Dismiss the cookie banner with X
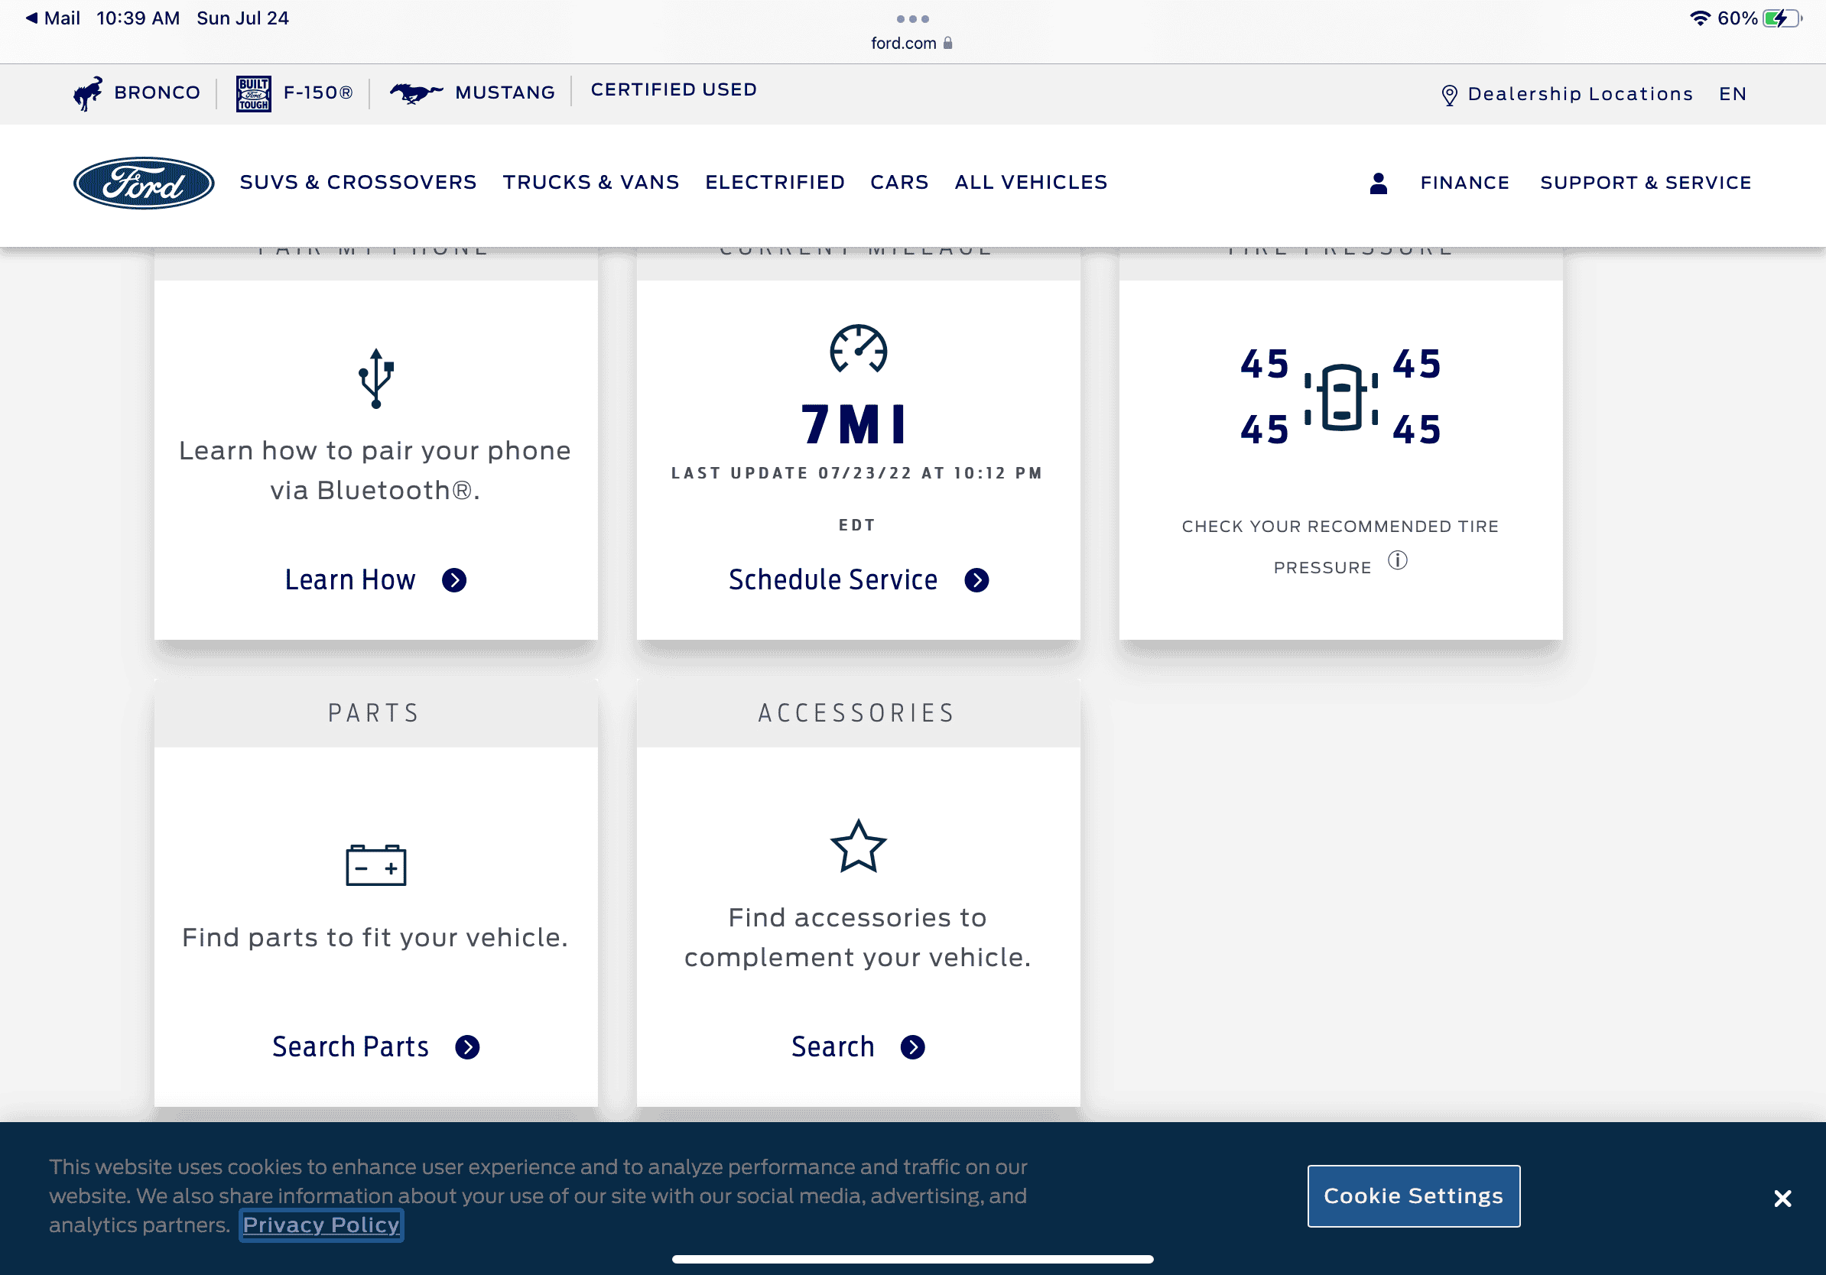The width and height of the screenshot is (1826, 1275). pyautogui.click(x=1782, y=1198)
